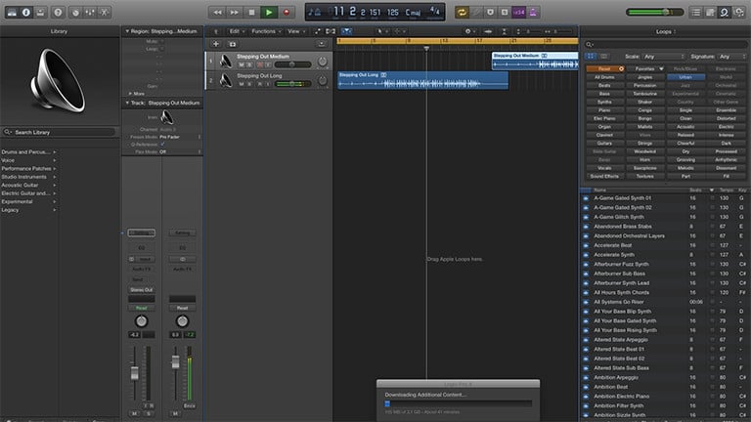Select the Urban genre button

685,77
